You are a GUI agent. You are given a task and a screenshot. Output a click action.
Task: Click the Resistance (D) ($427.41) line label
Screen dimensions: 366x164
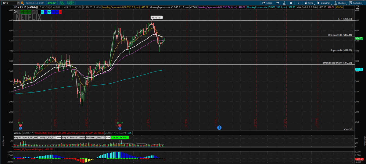(340, 35)
